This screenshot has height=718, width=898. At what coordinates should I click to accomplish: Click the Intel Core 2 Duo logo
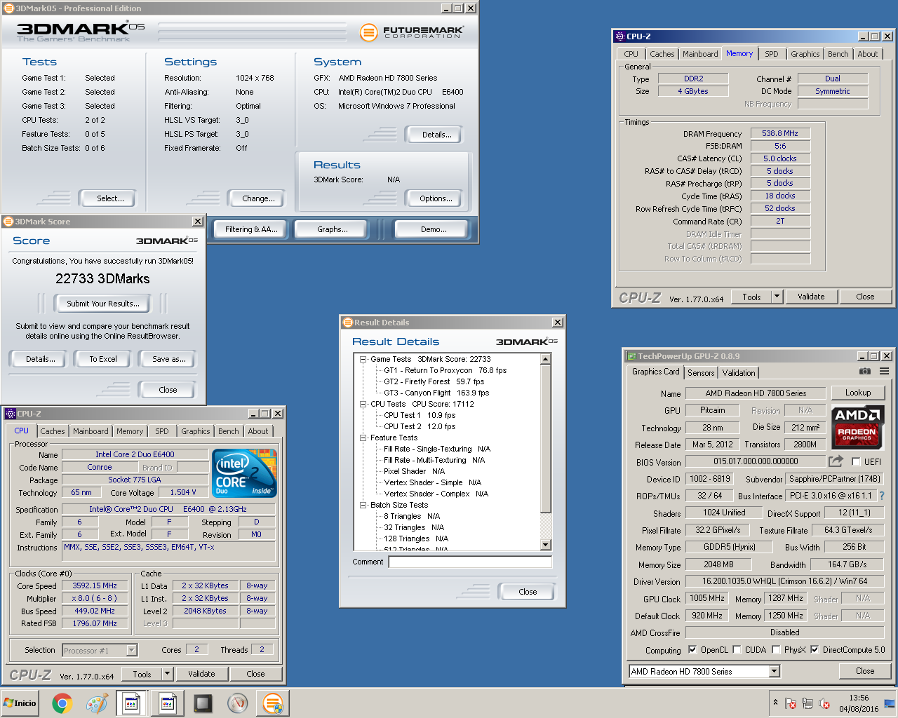pos(244,473)
